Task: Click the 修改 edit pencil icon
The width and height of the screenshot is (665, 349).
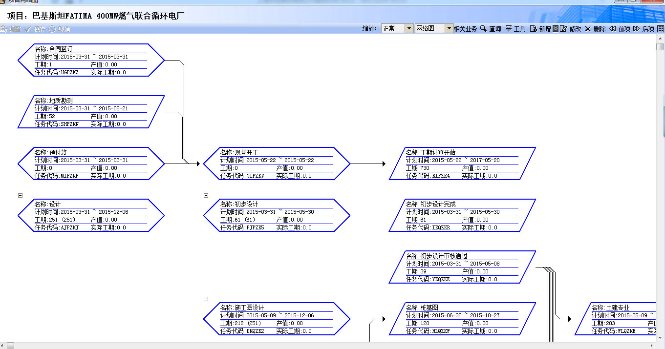Action: 563,29
